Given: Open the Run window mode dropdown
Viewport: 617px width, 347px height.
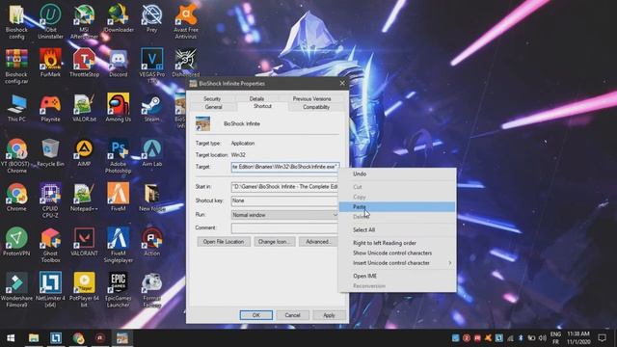Looking at the screenshot, I should tap(285, 215).
